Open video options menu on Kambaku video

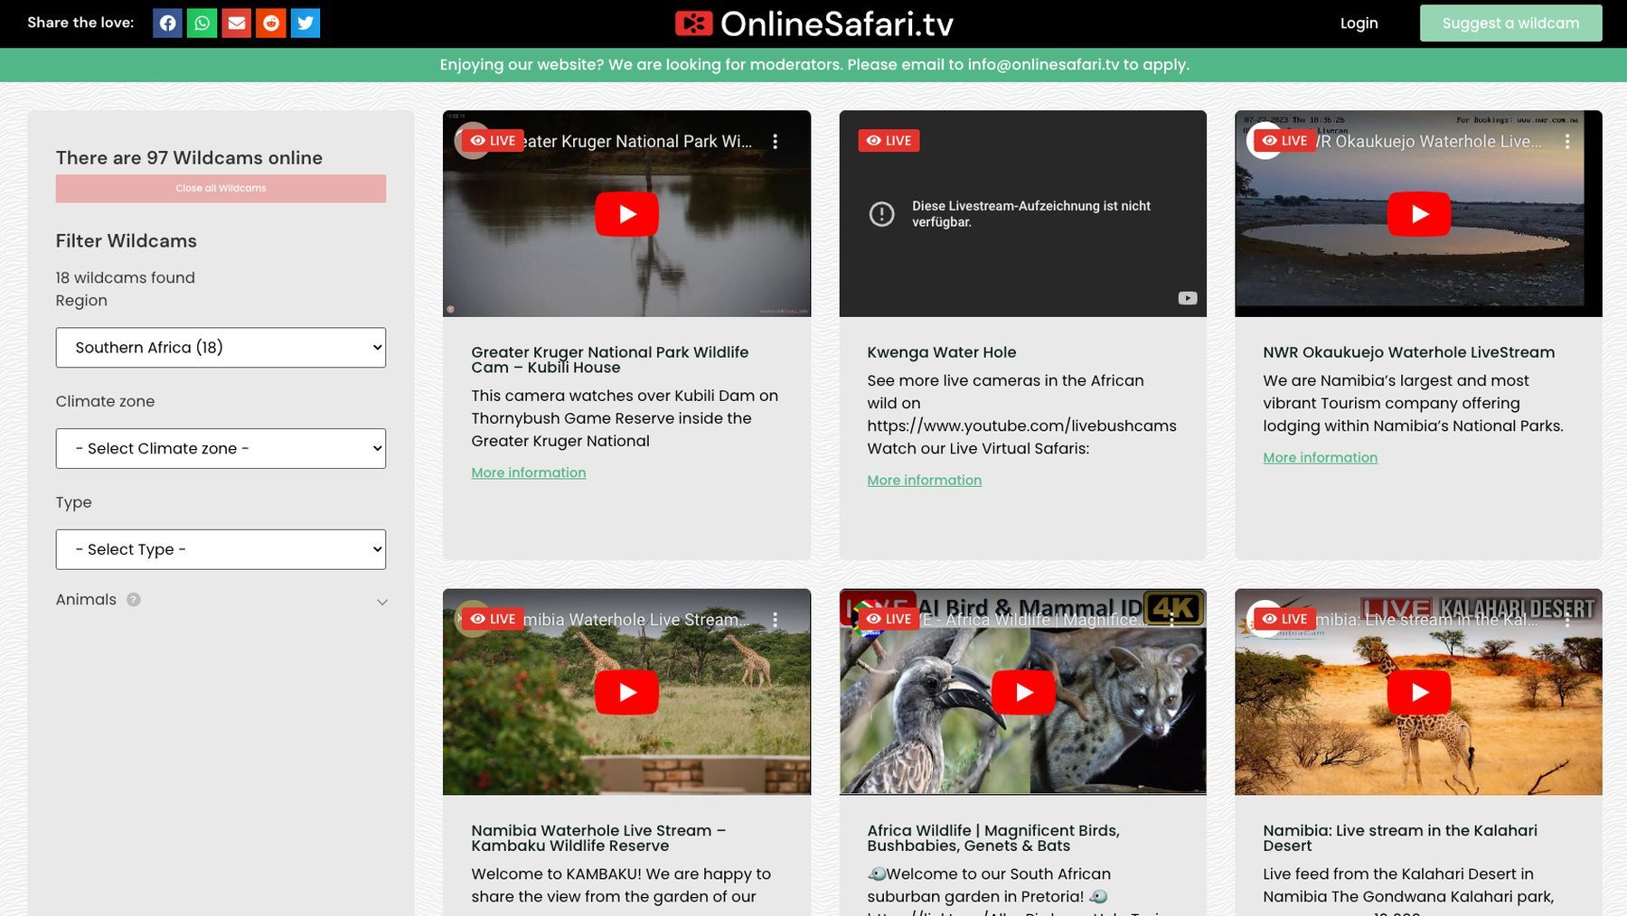[775, 620]
